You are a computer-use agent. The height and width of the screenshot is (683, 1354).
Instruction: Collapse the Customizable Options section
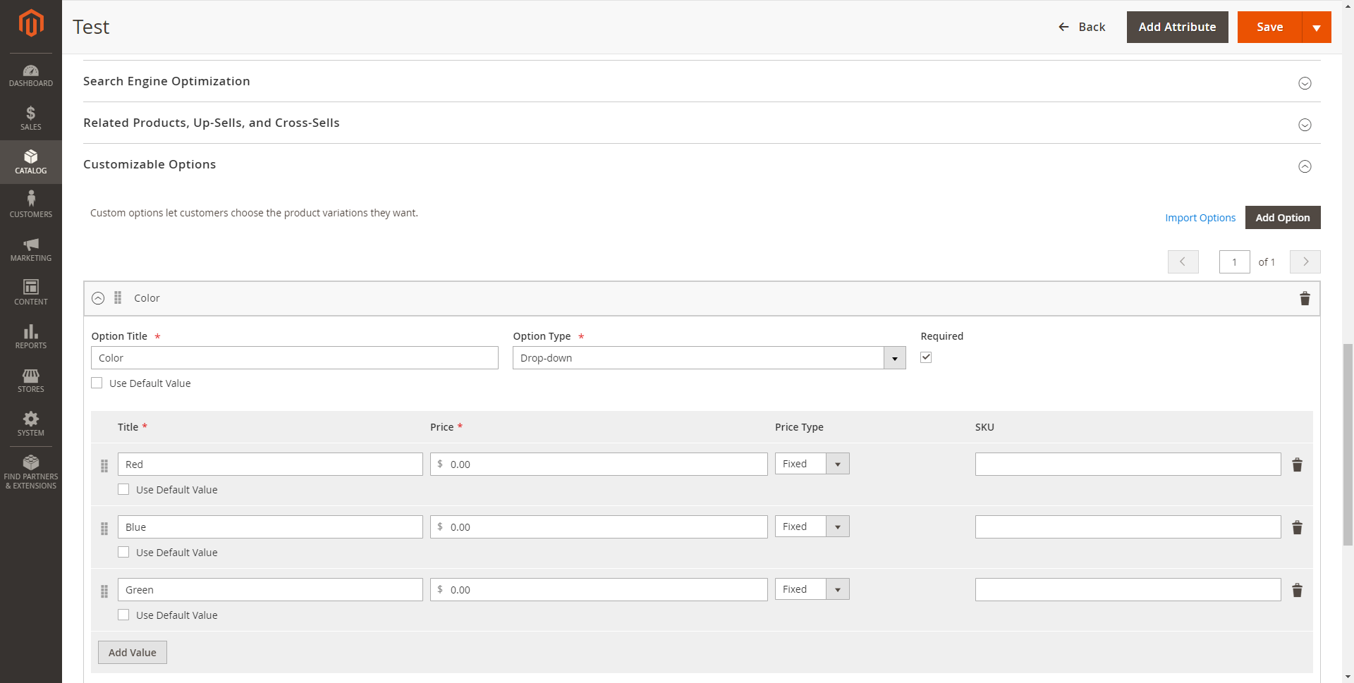(x=1305, y=166)
